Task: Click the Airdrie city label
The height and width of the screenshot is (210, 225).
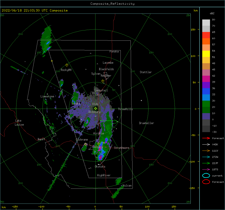Action: [x=98, y=133]
